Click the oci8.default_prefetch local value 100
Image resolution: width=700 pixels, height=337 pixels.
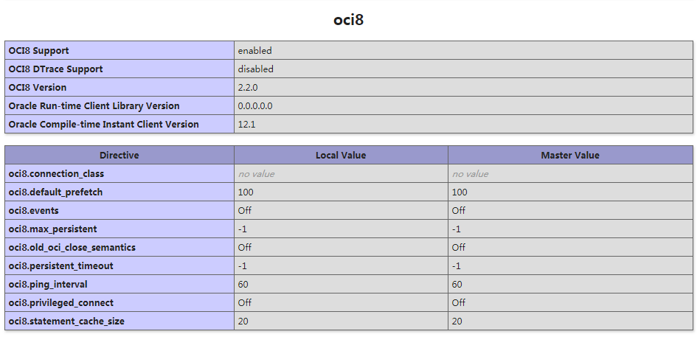point(246,192)
